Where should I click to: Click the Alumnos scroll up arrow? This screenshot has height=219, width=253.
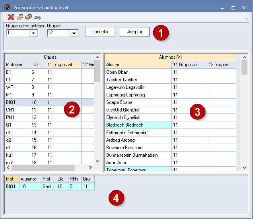pyautogui.click(x=245, y=57)
